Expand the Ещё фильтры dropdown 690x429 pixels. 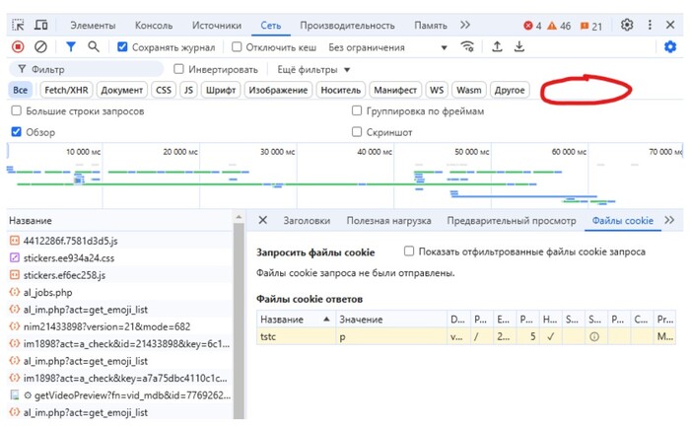(313, 70)
